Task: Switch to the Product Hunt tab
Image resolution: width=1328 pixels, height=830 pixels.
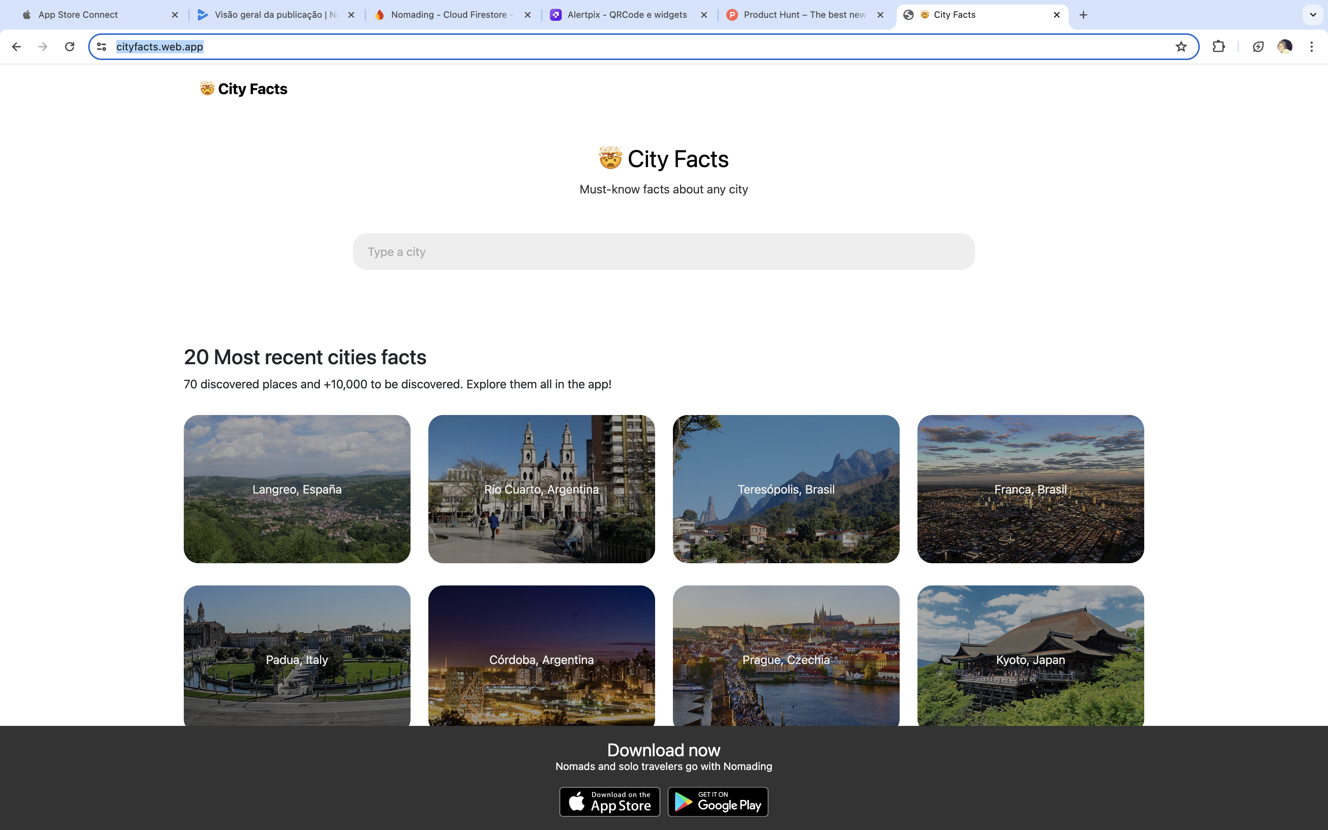Action: click(x=804, y=15)
